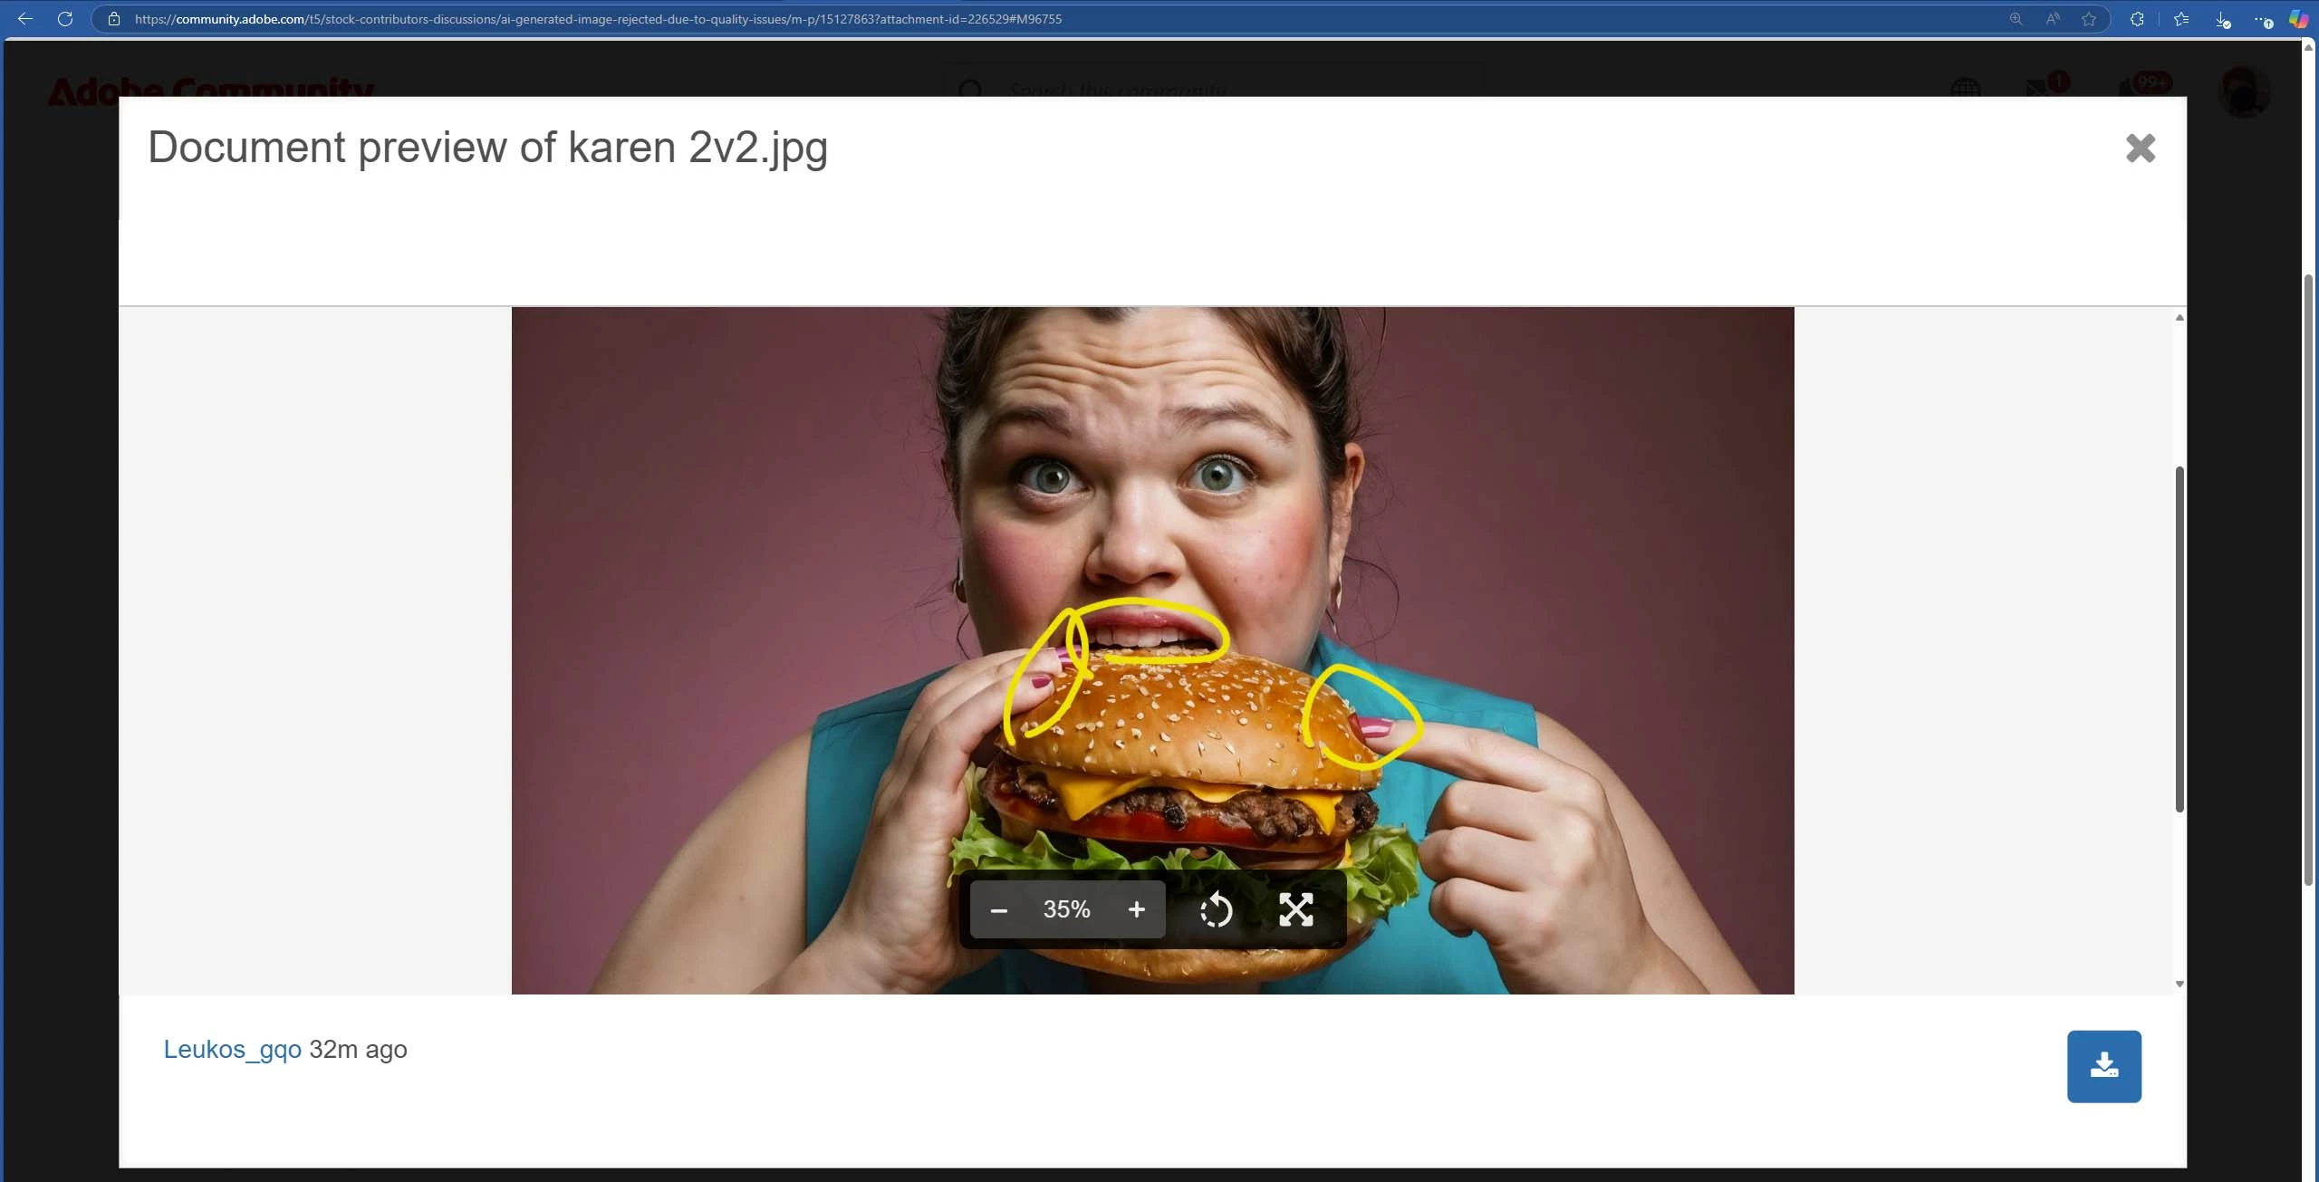Open the browser Extensions puzzle icon
The width and height of the screenshot is (2319, 1182).
2137,19
